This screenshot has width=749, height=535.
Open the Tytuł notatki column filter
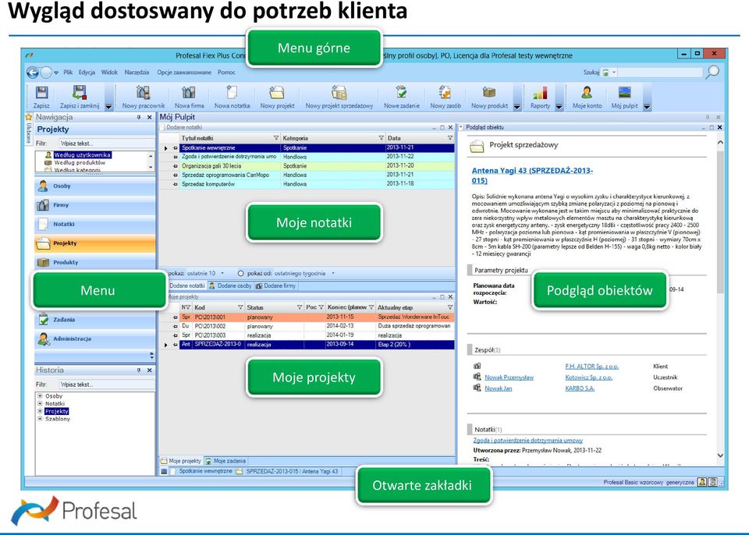(275, 137)
